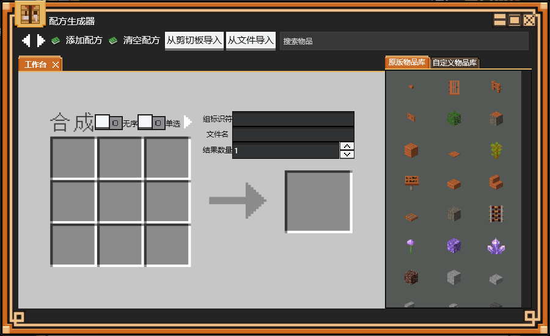The height and width of the screenshot is (336, 550).
Task: Choose the acacia slab item
Action: point(454,184)
